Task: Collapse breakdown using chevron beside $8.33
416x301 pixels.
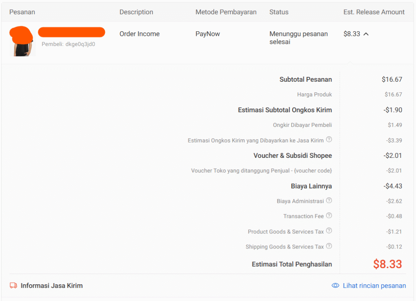Action: tap(366, 34)
